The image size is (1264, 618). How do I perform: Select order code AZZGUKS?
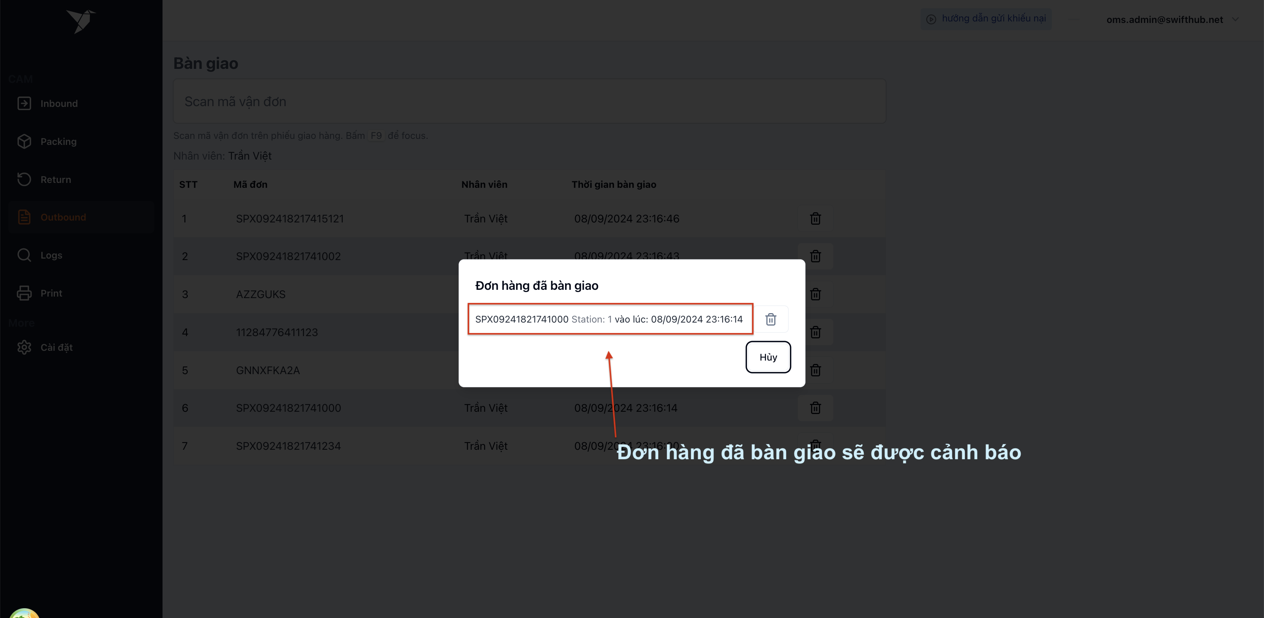261,294
